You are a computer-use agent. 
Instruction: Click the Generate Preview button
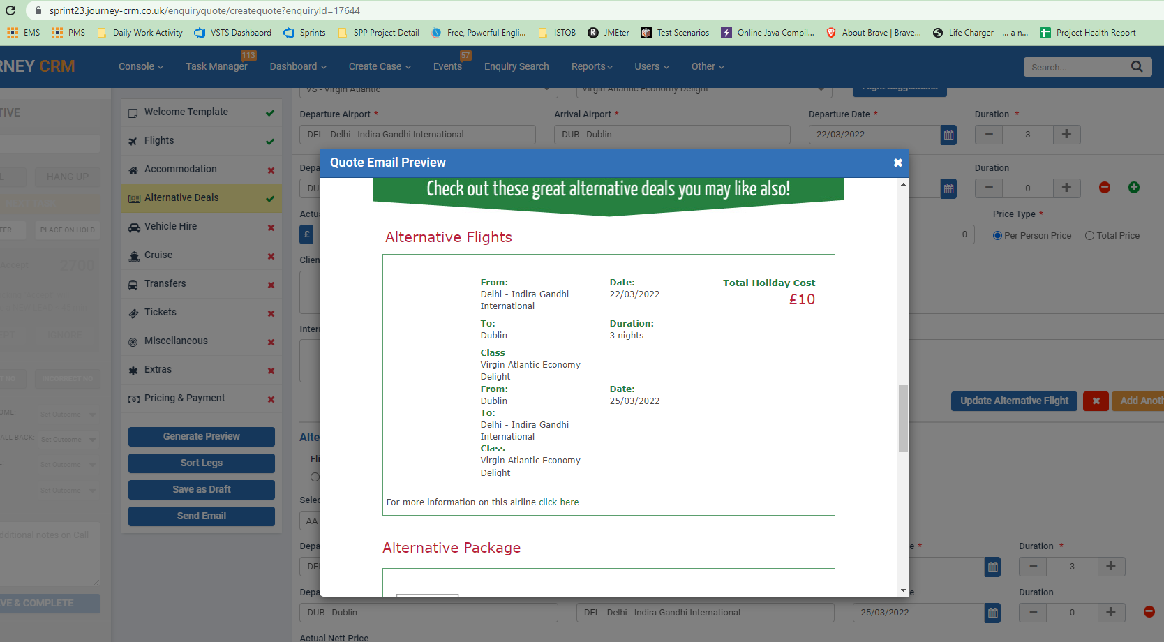coord(202,437)
